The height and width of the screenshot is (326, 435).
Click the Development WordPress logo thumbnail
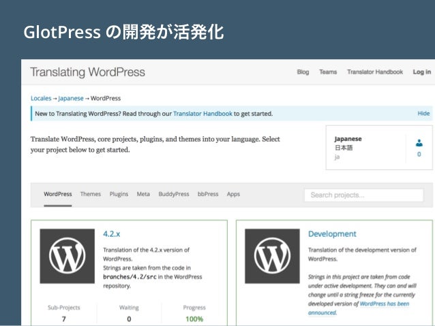[272, 256]
